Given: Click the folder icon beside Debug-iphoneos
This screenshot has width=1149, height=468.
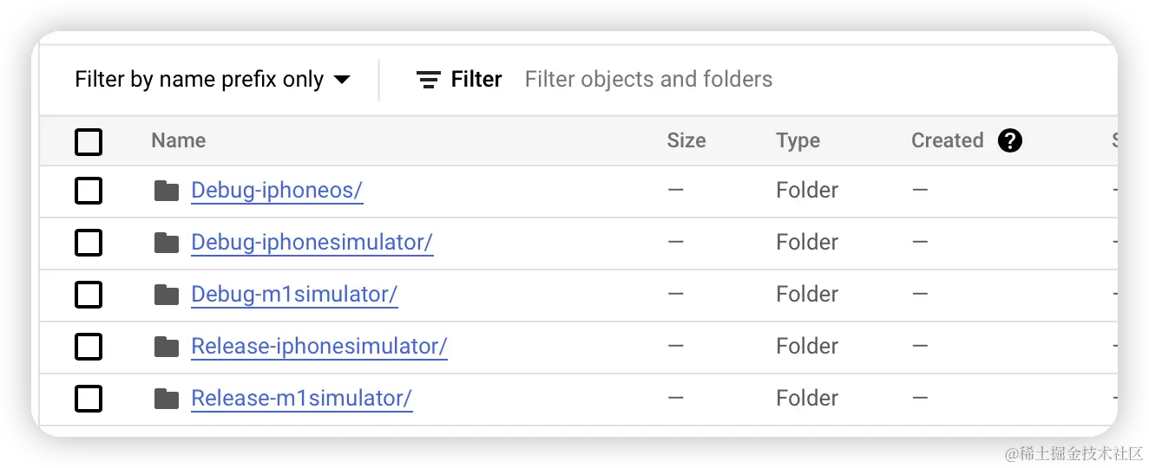Looking at the screenshot, I should pyautogui.click(x=167, y=191).
